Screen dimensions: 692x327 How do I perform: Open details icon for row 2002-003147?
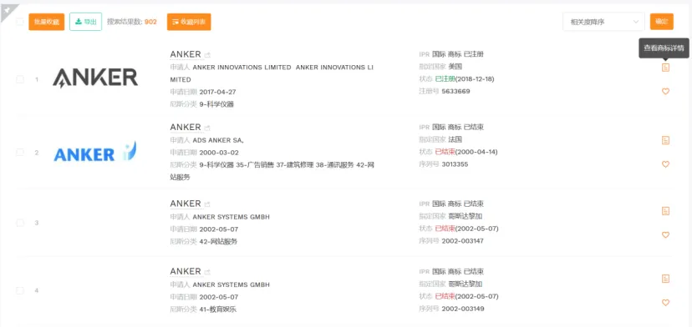[x=665, y=211]
